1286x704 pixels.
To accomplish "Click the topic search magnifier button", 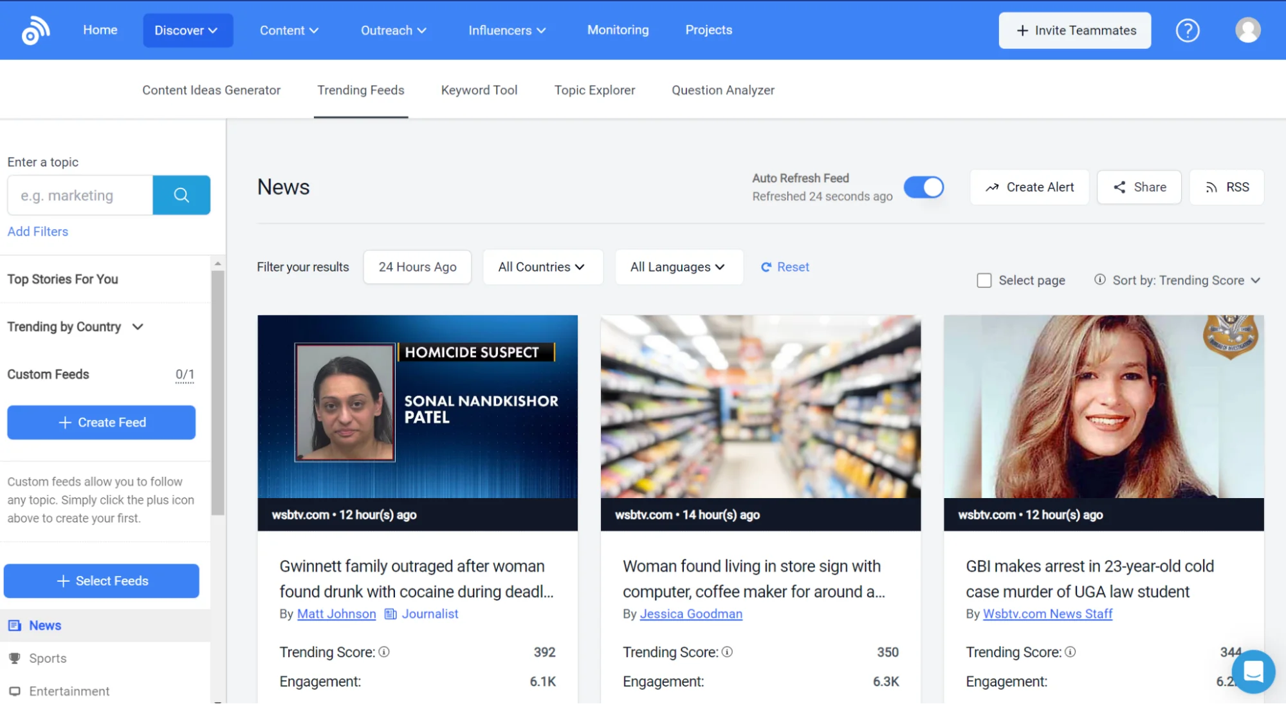I will pyautogui.click(x=181, y=195).
